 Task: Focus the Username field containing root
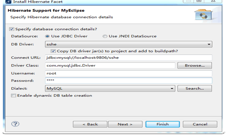click(128, 73)
